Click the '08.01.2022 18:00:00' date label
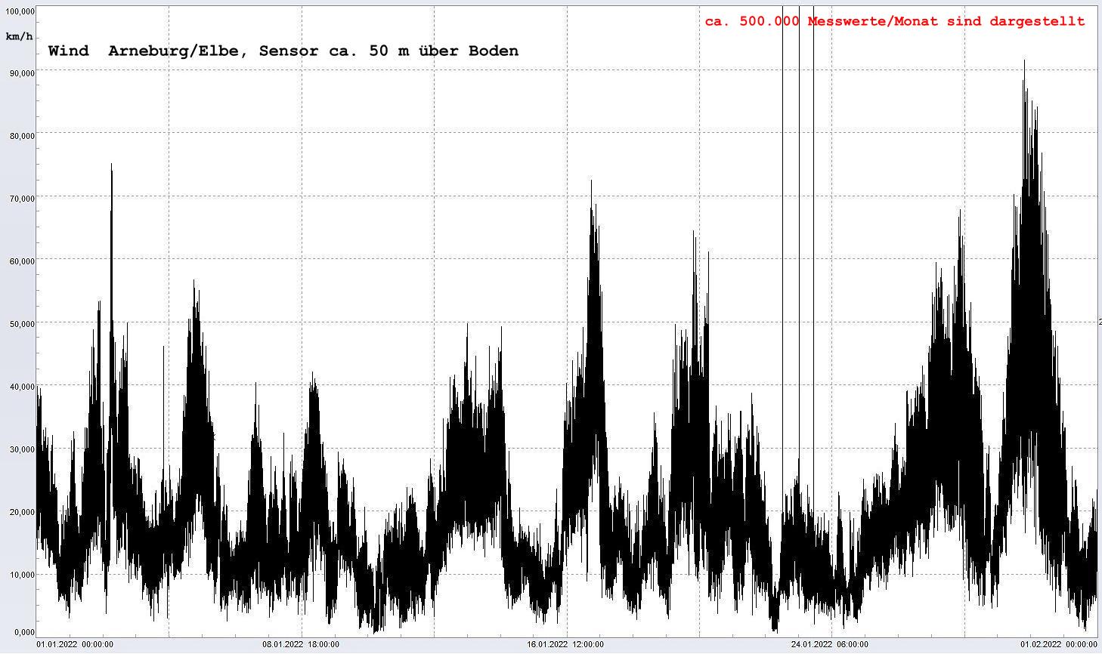1102x654 pixels. point(301,644)
